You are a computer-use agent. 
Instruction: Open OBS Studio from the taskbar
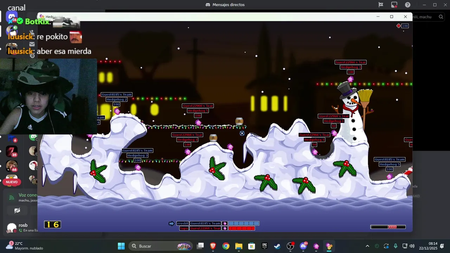point(290,246)
